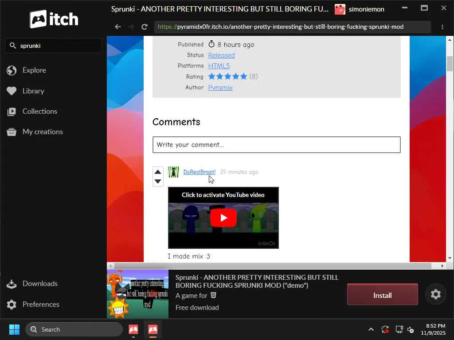Open the Windows Start menu
454x340 pixels.
click(x=14, y=329)
